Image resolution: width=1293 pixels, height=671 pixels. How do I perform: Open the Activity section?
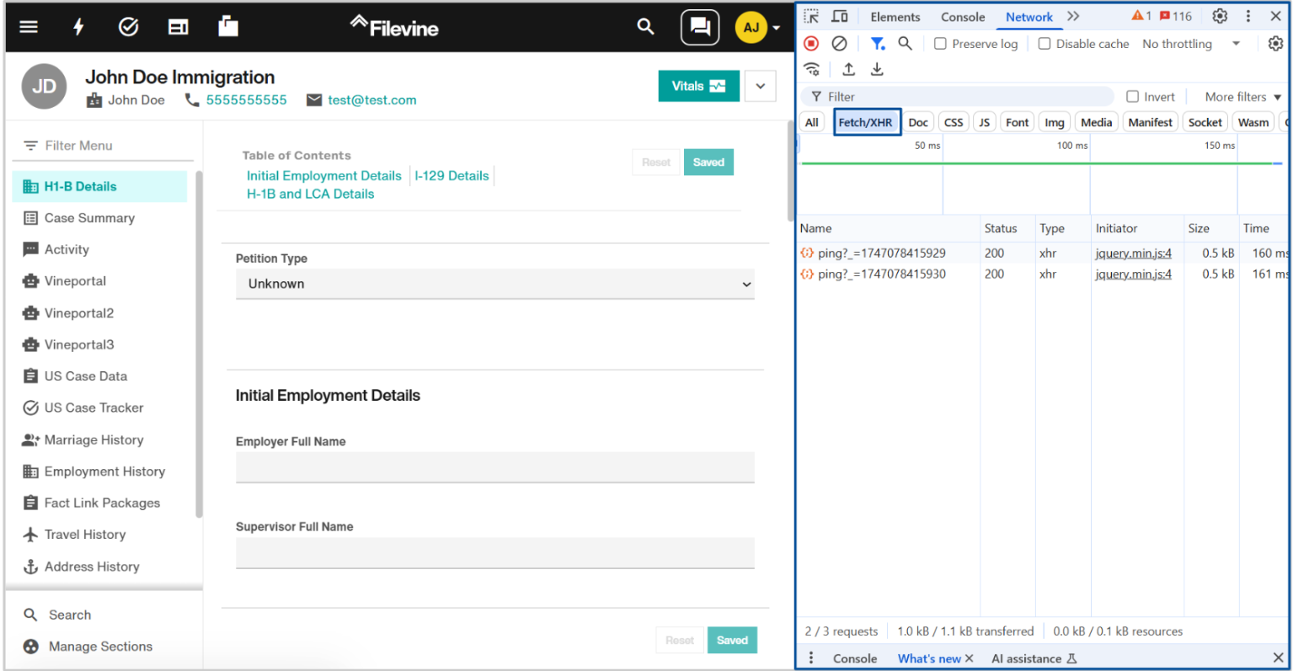click(x=67, y=250)
